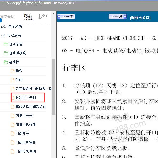
Task: Click the 行李区 heading
Action: pos(74,68)
